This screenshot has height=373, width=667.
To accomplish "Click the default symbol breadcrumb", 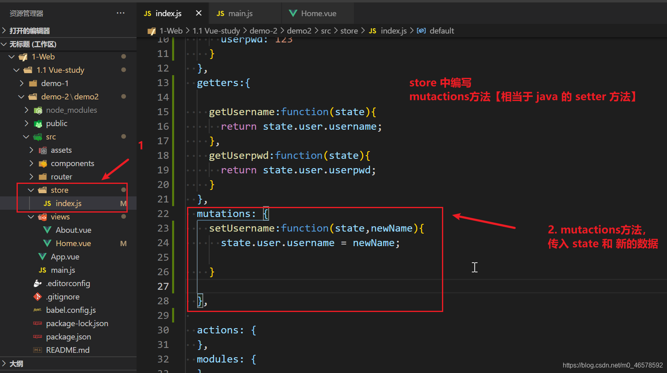I will 442,31.
